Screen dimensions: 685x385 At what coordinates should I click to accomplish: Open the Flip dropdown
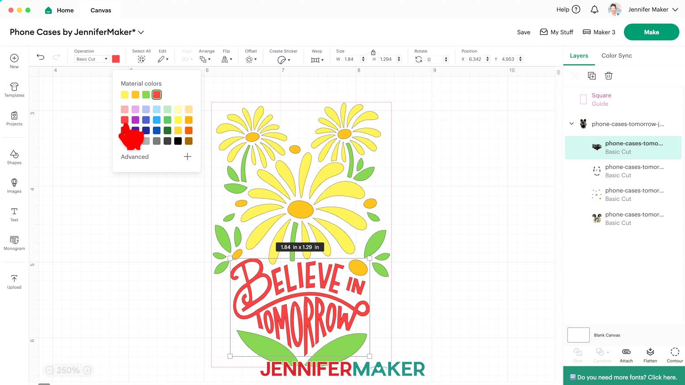[x=227, y=59]
